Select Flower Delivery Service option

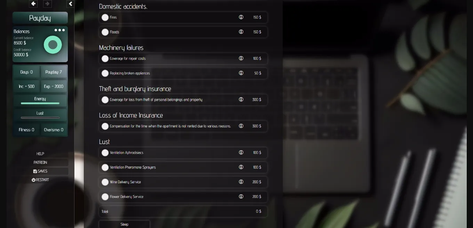105,197
